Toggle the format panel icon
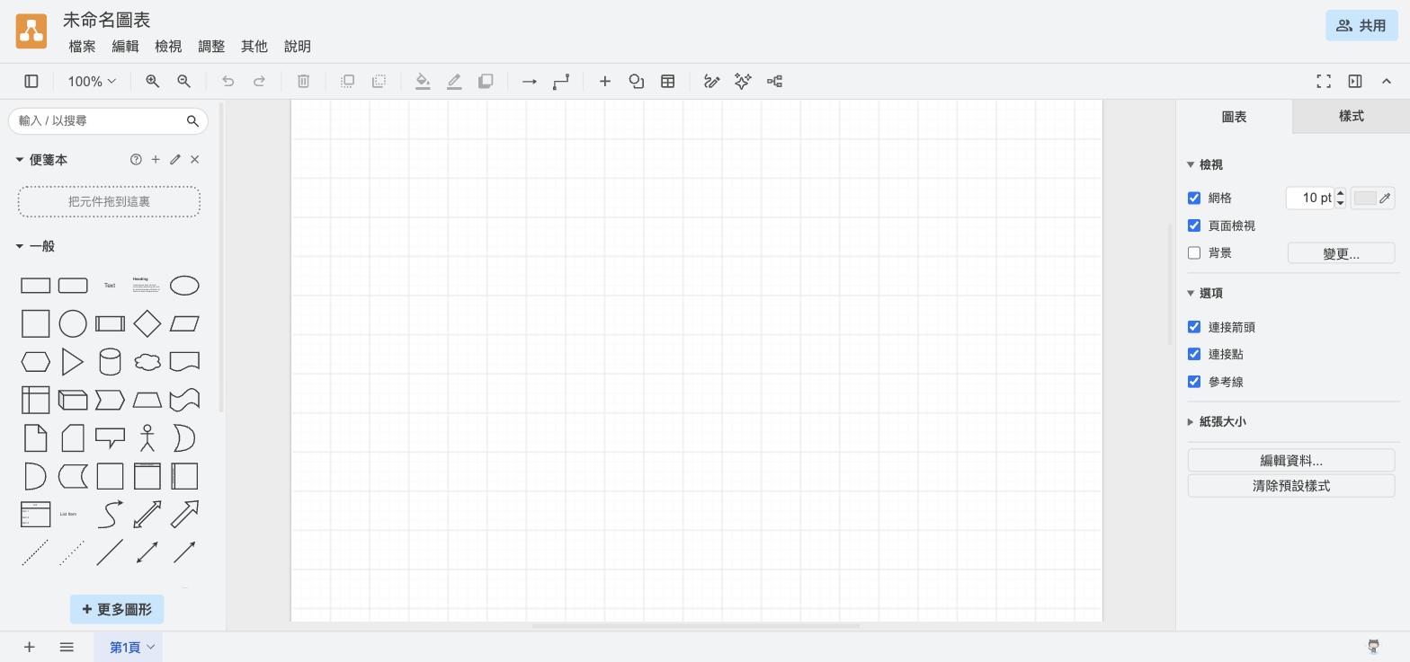1410x662 pixels. coord(1355,82)
